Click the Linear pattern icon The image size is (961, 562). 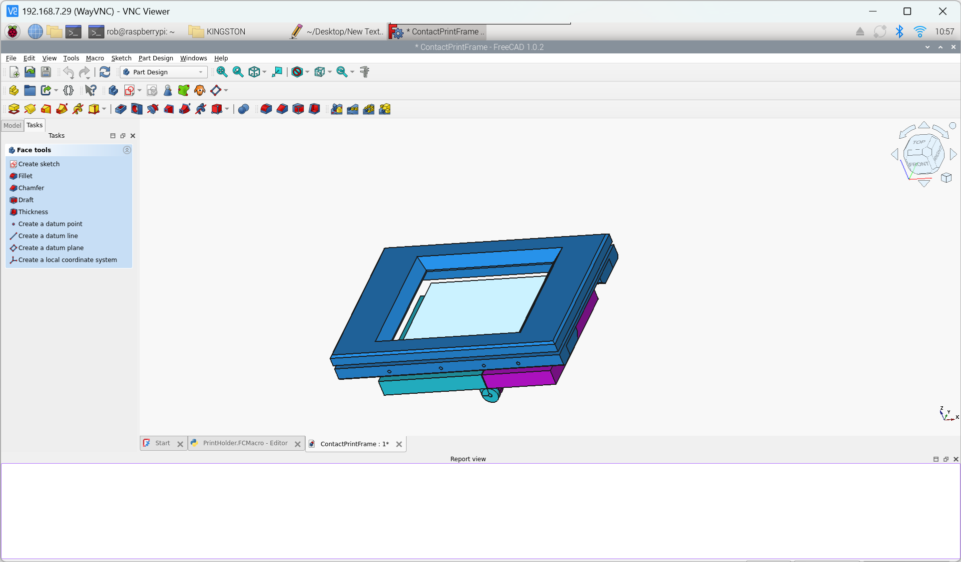point(353,109)
